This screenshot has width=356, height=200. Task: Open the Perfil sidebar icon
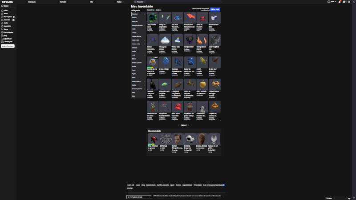point(2,14)
